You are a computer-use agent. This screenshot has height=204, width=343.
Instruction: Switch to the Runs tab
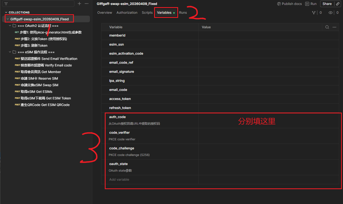pos(183,13)
